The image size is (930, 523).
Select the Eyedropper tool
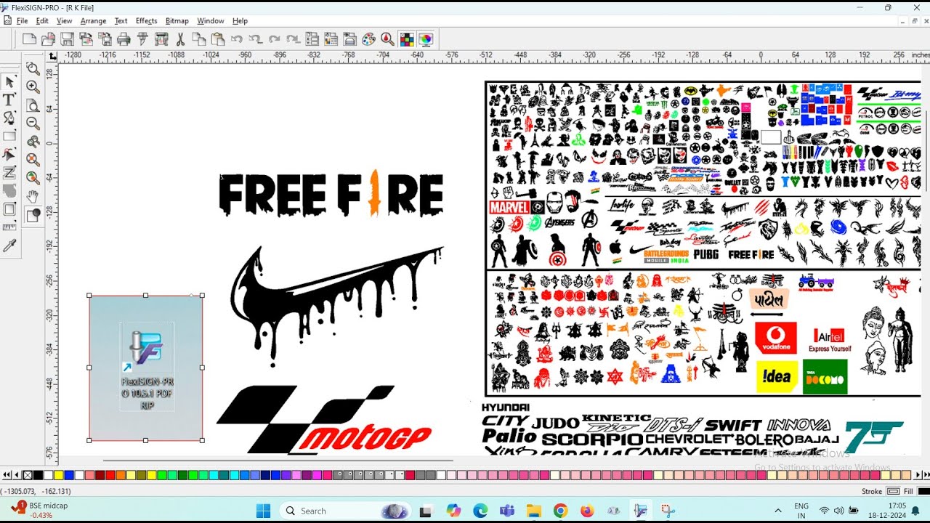click(9, 246)
